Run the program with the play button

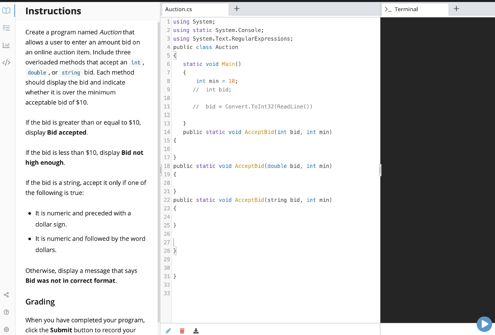484,324
